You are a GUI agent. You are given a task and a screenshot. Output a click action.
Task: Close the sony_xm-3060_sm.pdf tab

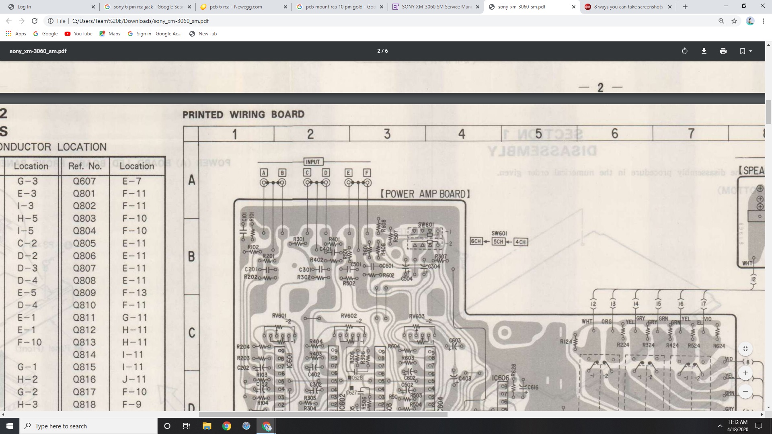[x=574, y=7]
